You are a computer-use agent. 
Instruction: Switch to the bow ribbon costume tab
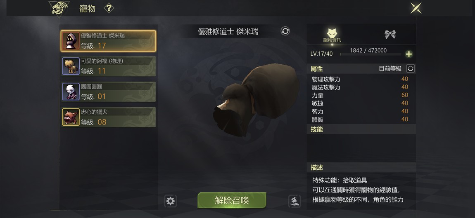[390, 34]
